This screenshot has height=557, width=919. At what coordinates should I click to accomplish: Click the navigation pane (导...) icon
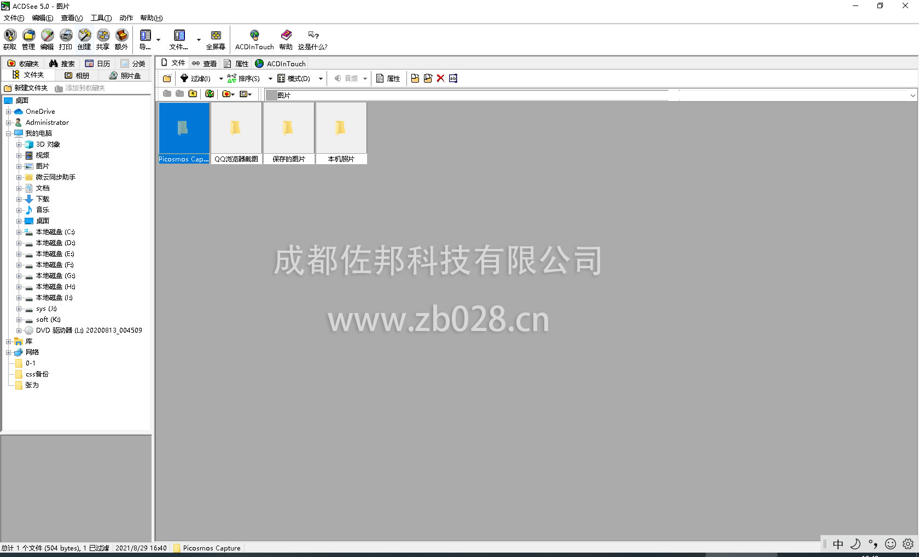click(146, 39)
